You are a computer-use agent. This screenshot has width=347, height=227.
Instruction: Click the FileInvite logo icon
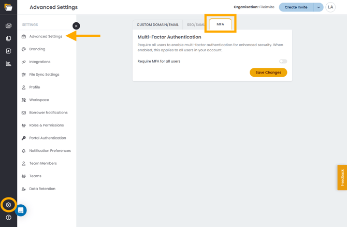click(x=8, y=7)
